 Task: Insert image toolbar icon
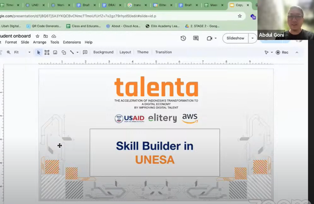coord(55,52)
